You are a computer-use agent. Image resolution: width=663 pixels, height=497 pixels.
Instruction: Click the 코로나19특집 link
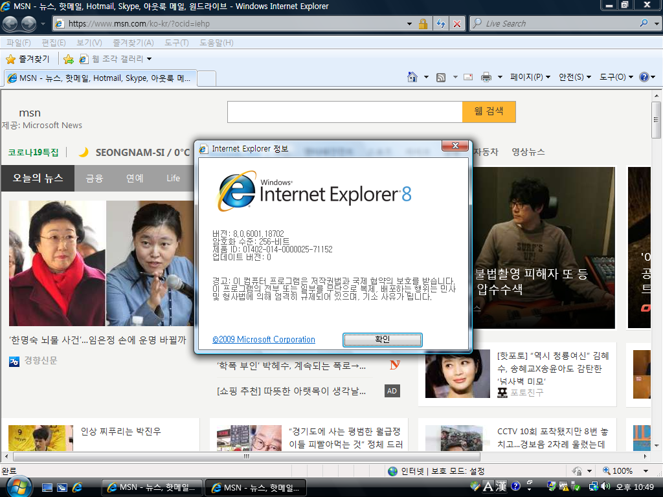(34, 152)
